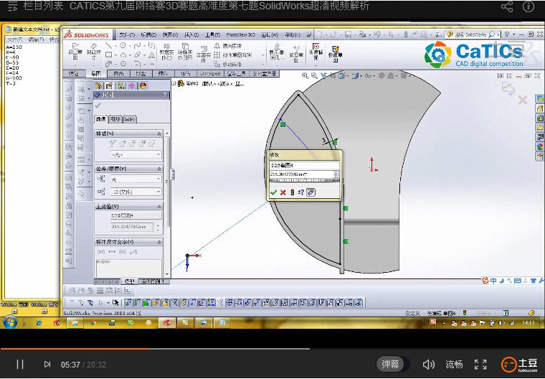Open the PhotoView 360 menu
This screenshot has height=379, width=545.
tap(240, 34)
